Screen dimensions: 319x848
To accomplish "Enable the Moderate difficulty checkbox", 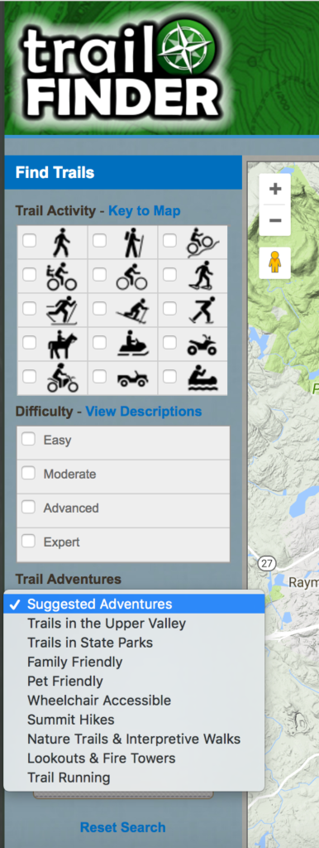I will [x=29, y=474].
